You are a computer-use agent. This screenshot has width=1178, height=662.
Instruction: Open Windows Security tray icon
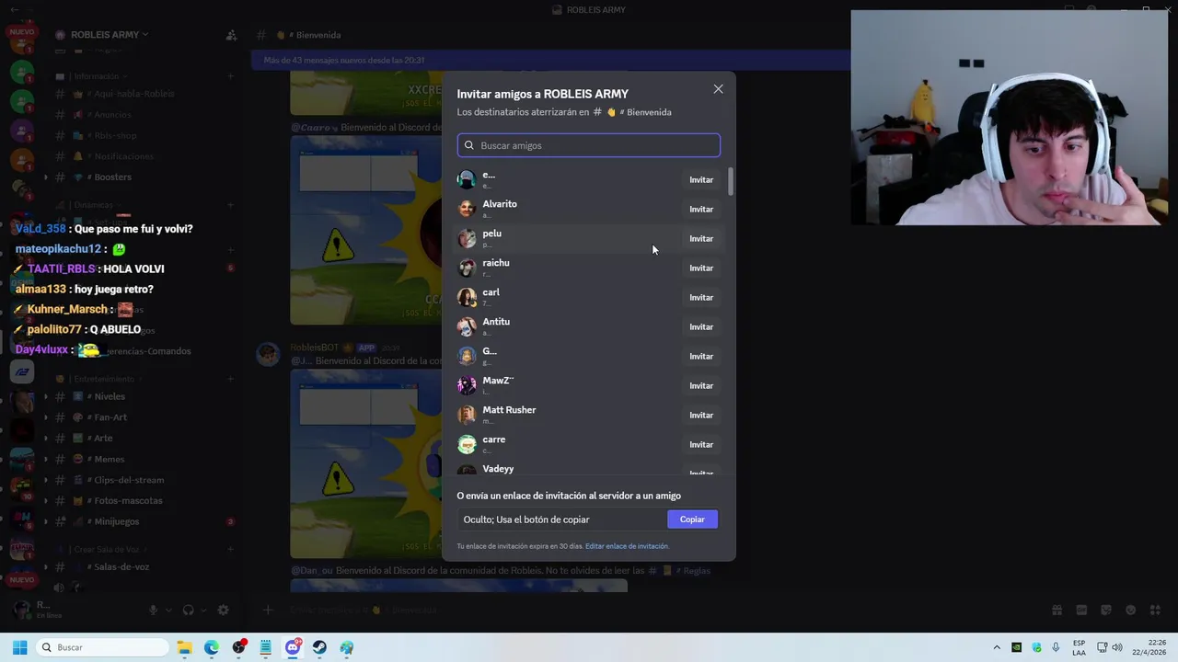point(1037,647)
